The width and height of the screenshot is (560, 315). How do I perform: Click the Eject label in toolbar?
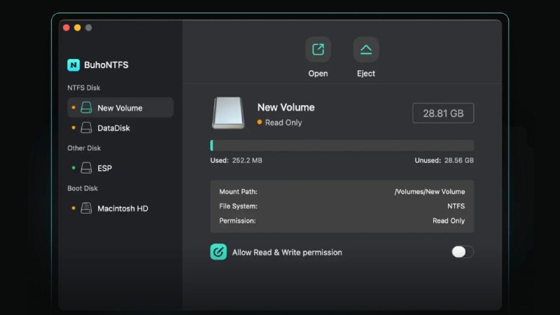coord(366,73)
